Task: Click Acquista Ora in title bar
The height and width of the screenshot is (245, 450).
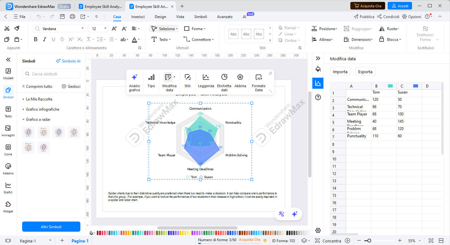Action: point(367,6)
